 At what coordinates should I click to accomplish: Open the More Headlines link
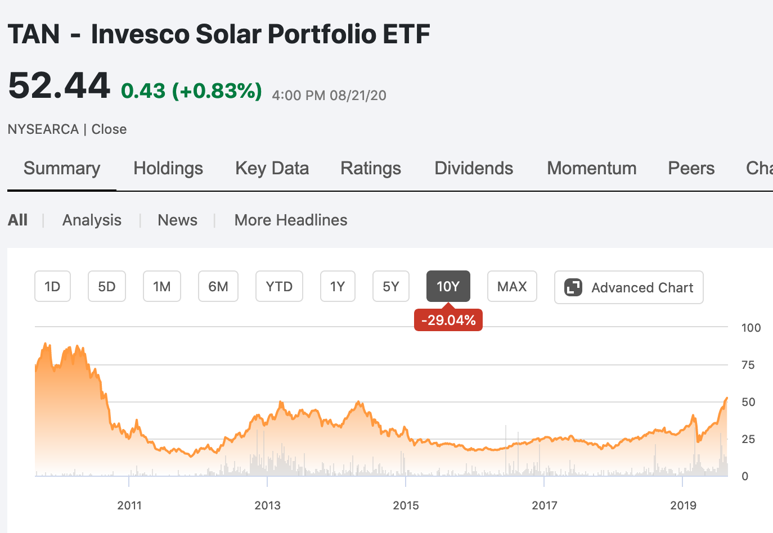pos(291,220)
